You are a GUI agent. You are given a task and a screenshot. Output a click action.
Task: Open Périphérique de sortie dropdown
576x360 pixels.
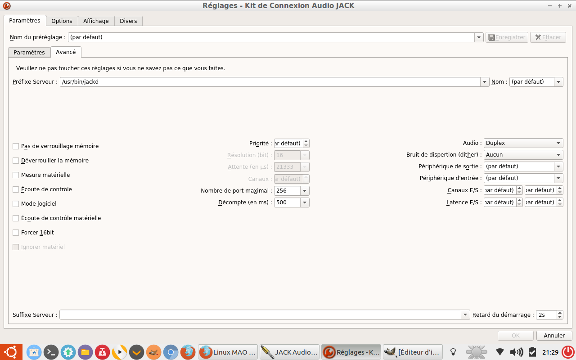click(558, 166)
